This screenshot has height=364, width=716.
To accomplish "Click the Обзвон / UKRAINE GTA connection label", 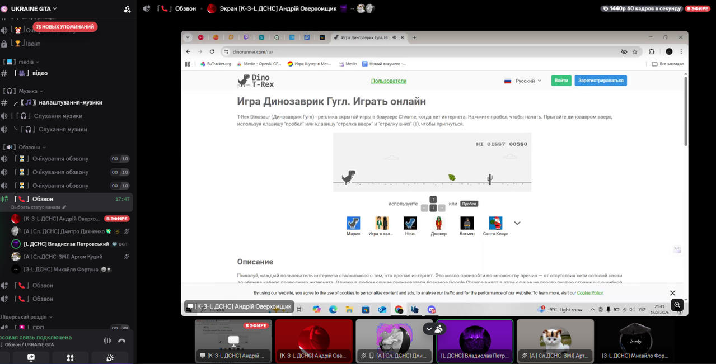I will coord(29,345).
